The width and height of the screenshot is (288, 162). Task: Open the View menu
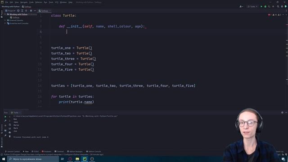[x=17, y=2]
